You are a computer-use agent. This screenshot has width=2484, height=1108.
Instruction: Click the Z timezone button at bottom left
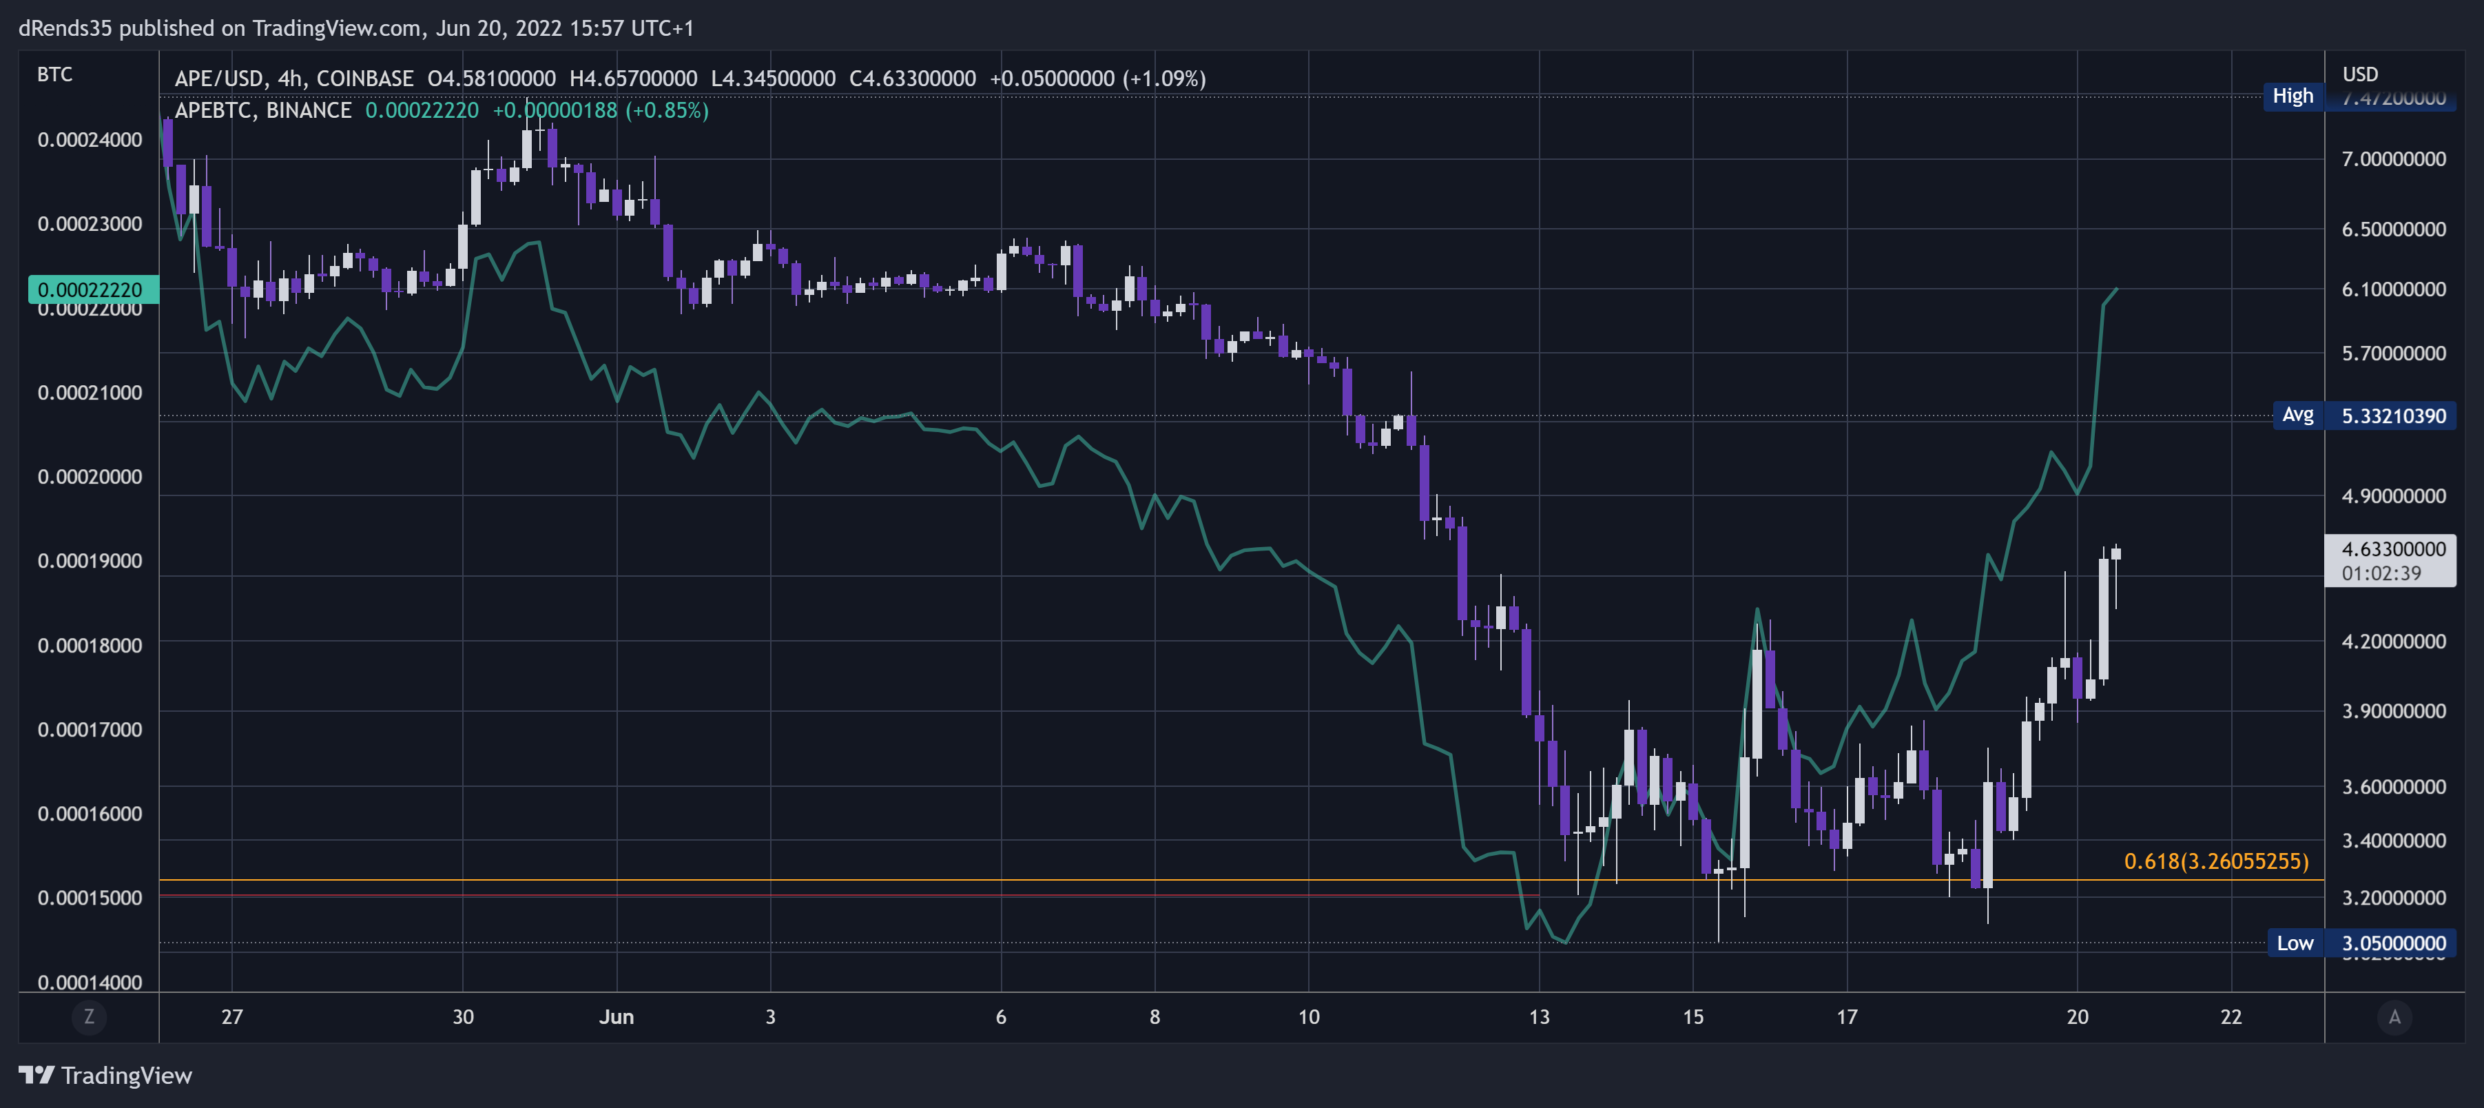point(89,1016)
